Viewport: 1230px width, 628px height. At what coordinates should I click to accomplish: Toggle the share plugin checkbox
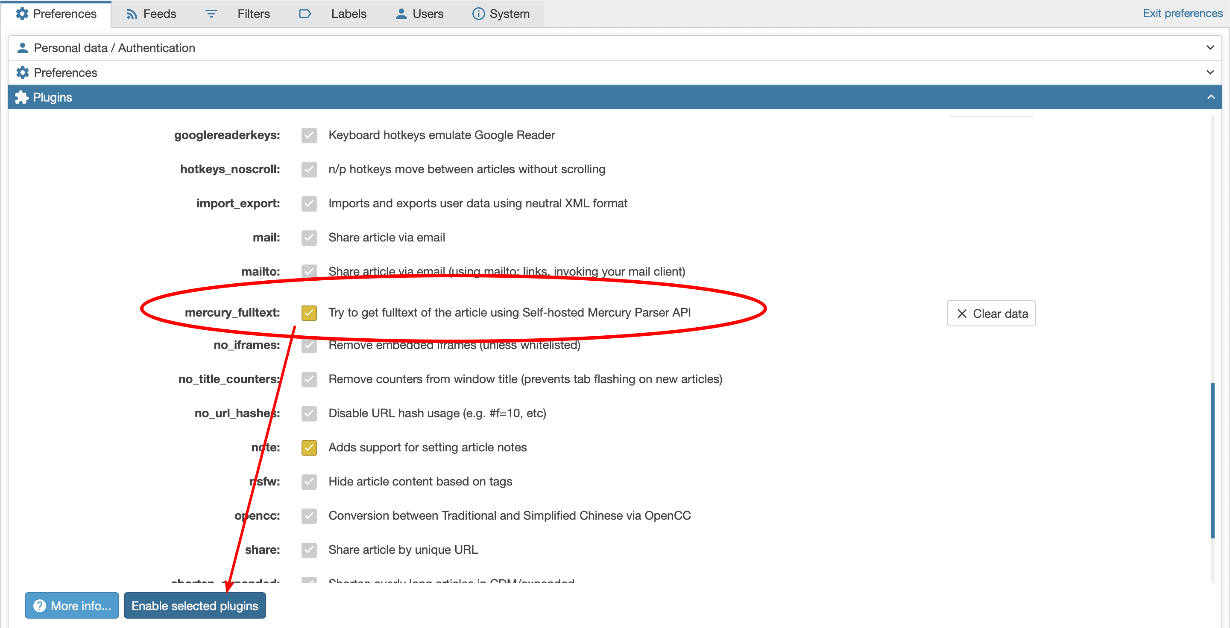coord(309,550)
